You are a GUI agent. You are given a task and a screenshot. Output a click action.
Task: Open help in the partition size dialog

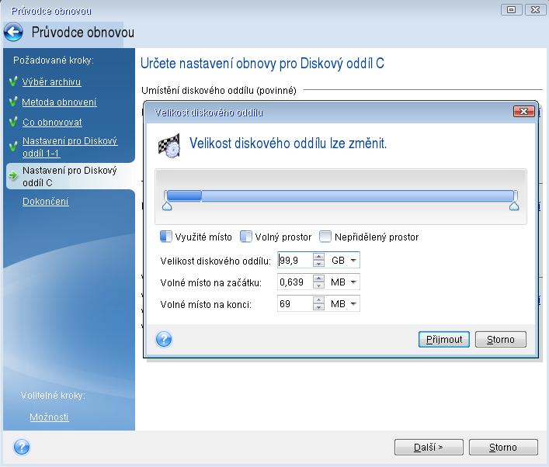[x=164, y=339]
